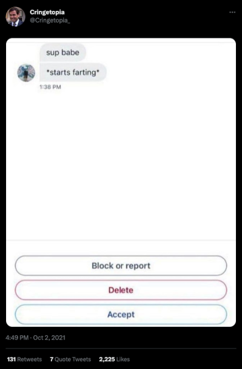View the 131 Retweets list
The height and width of the screenshot is (369, 242).
[x=24, y=359]
